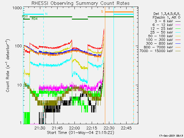Select the '7000 - 15000 keV' legend label

click(x=156, y=51)
